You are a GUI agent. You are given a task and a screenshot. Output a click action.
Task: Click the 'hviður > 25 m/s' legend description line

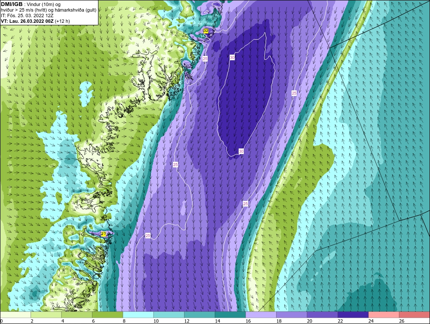coord(49,10)
